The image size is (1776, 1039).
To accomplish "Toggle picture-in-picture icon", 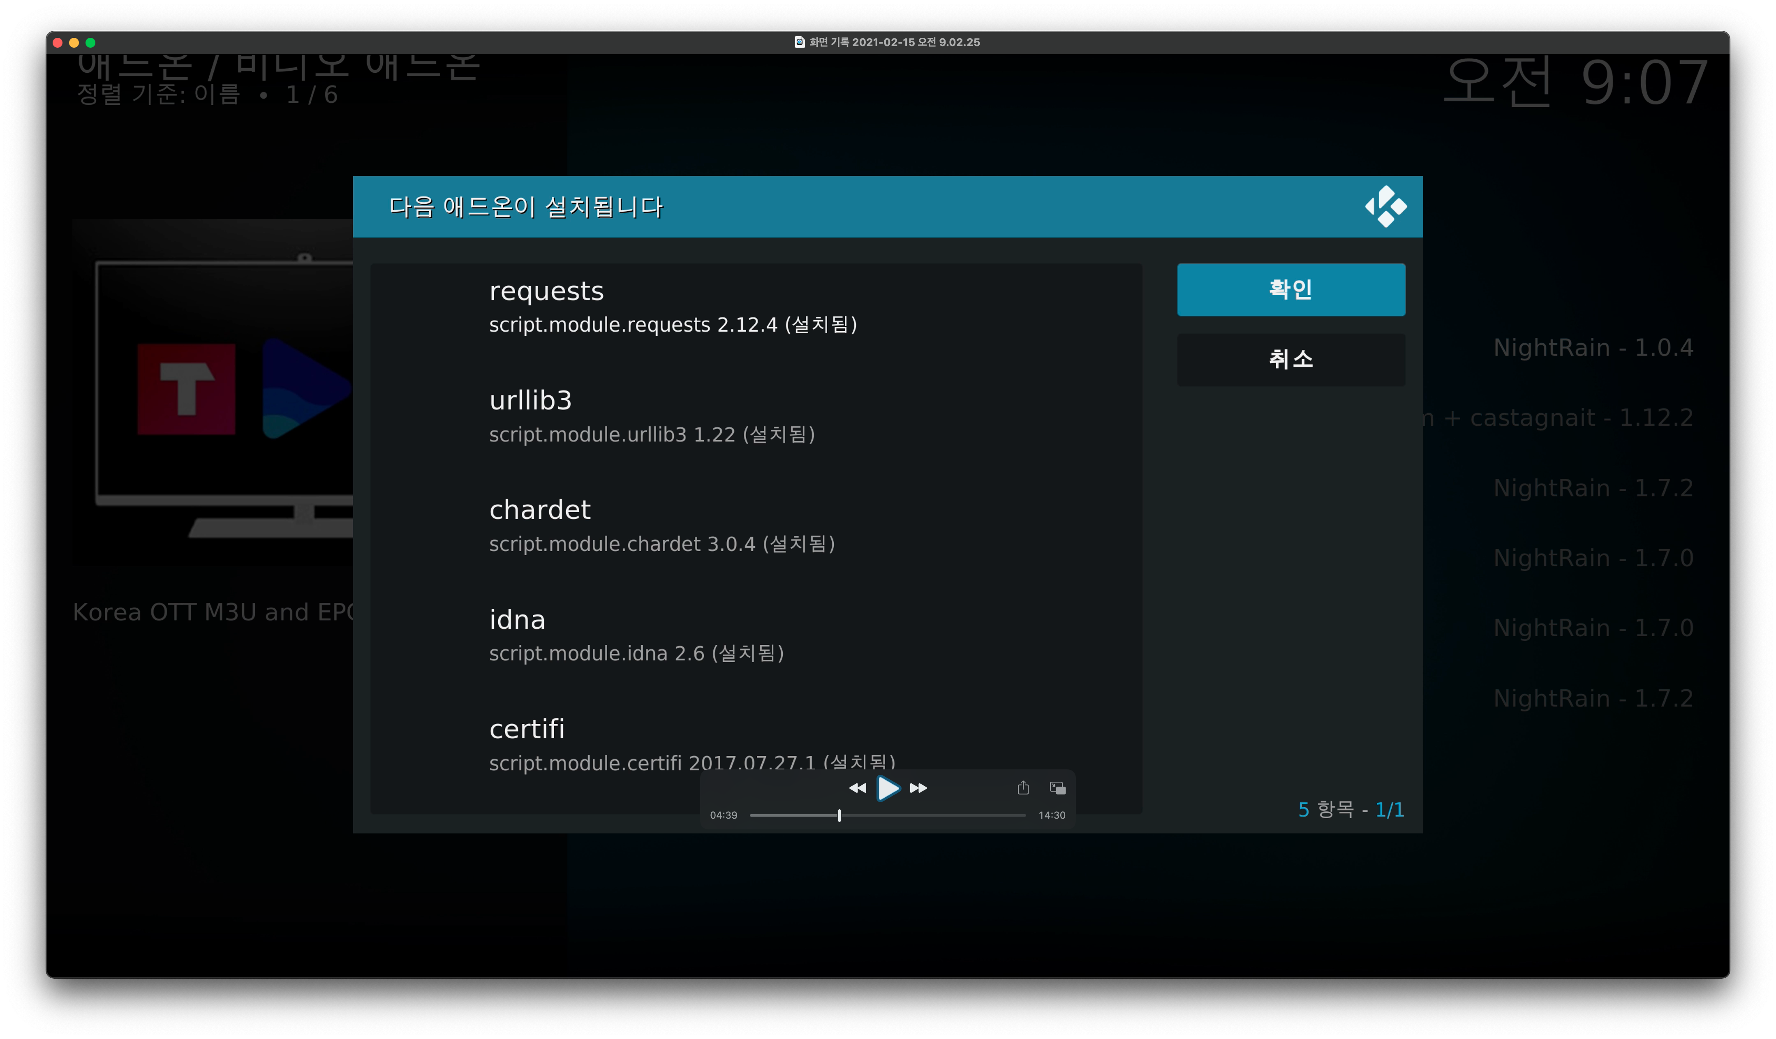I will [x=1057, y=787].
